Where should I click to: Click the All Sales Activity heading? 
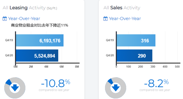[x=122, y=8]
